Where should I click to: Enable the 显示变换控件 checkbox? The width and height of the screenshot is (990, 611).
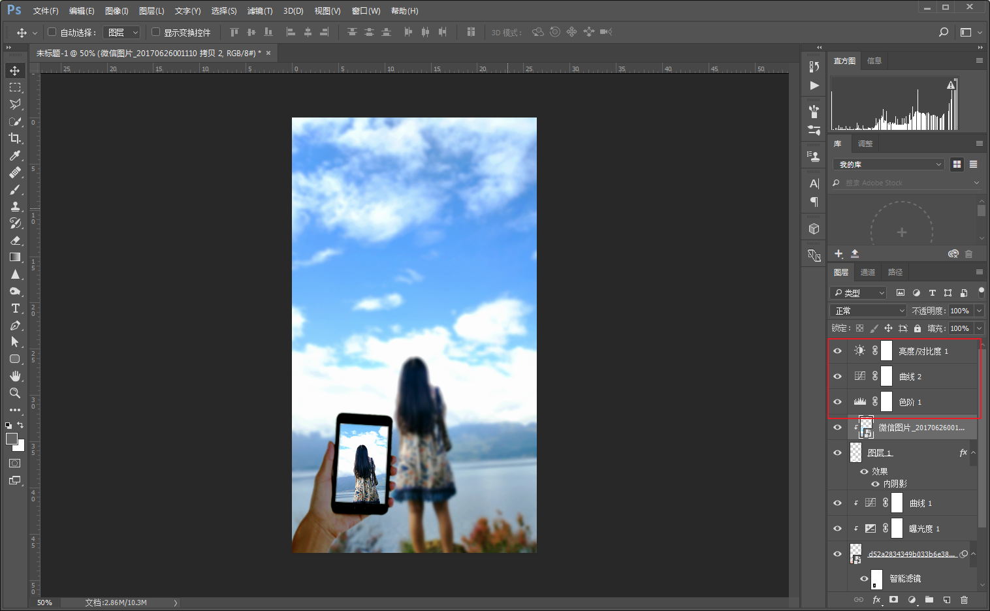point(155,32)
